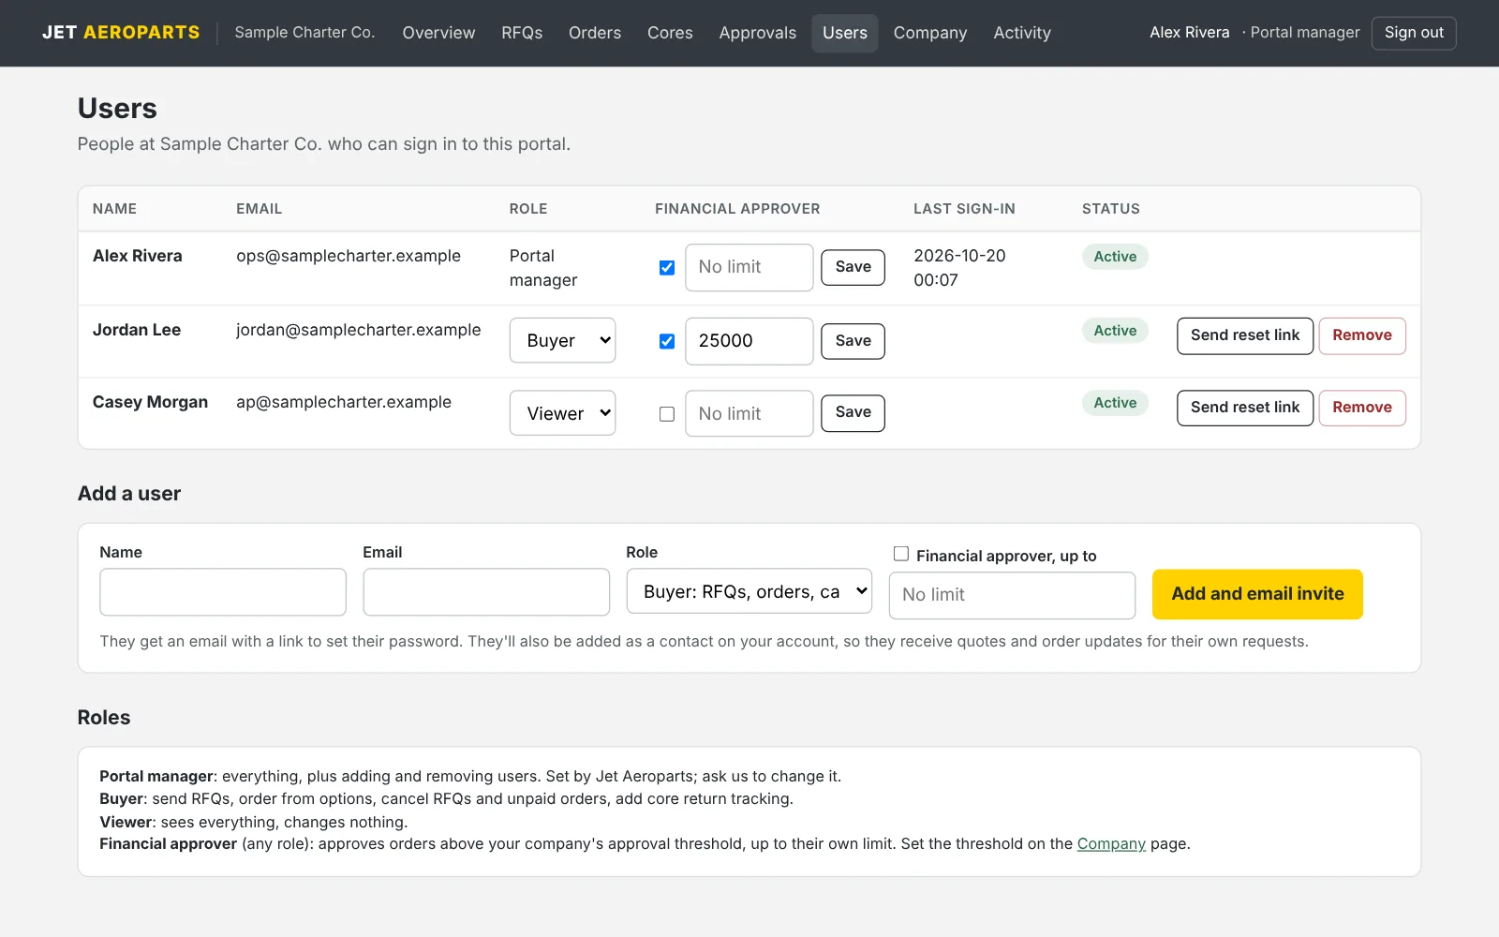Edit Jordan Lee's 25000 limit field
This screenshot has width=1499, height=937.
(x=749, y=341)
